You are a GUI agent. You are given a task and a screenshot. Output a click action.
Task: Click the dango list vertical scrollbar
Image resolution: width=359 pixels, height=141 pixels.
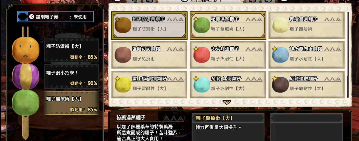[x=348, y=54]
